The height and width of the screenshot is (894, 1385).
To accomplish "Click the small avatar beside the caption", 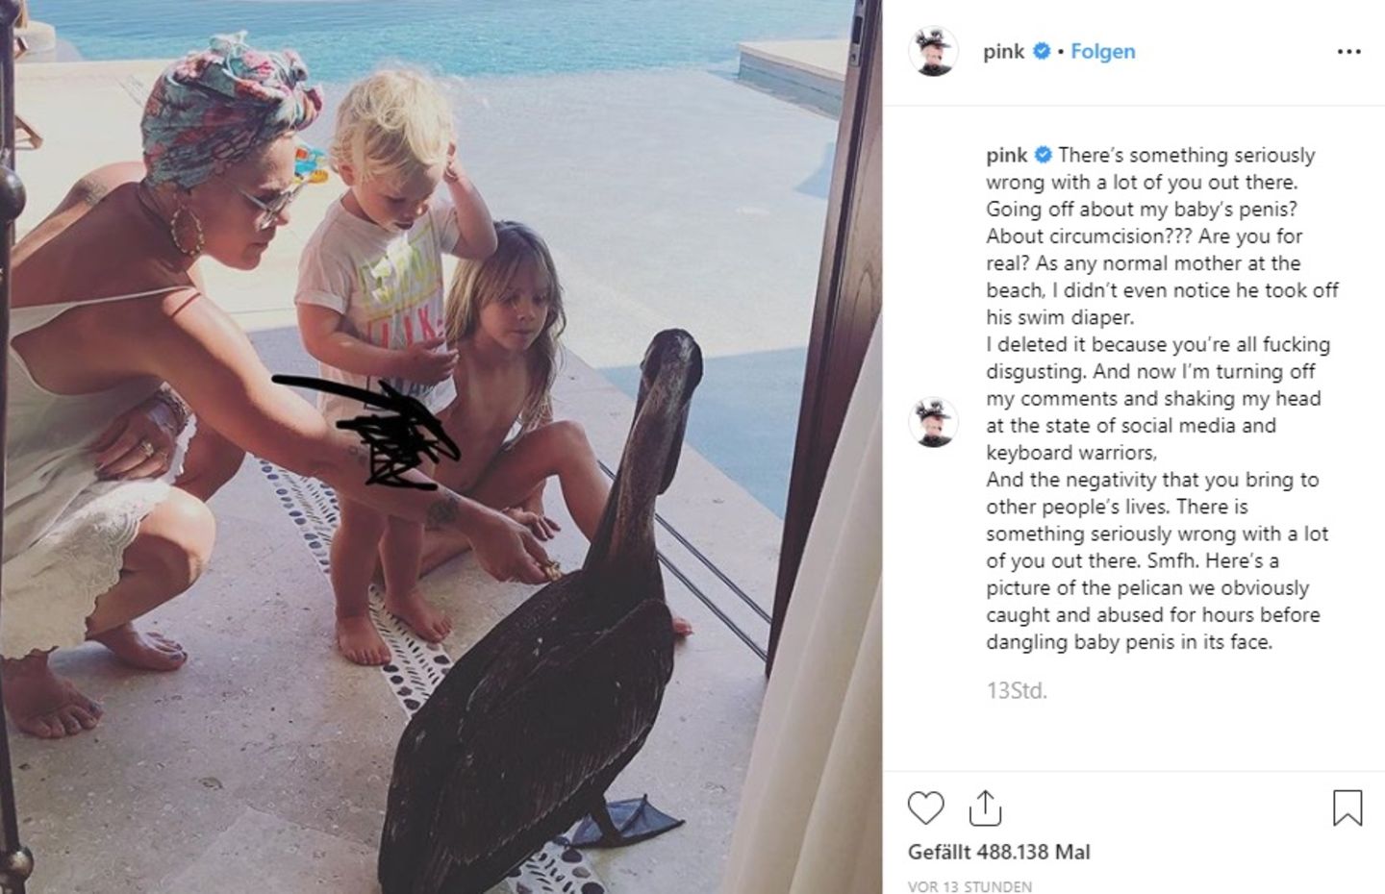I will (933, 423).
